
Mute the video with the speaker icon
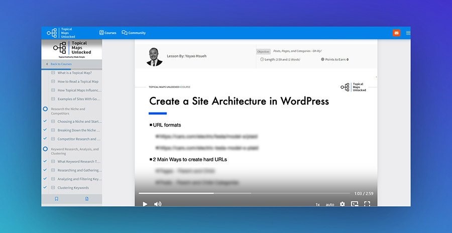(x=157, y=204)
